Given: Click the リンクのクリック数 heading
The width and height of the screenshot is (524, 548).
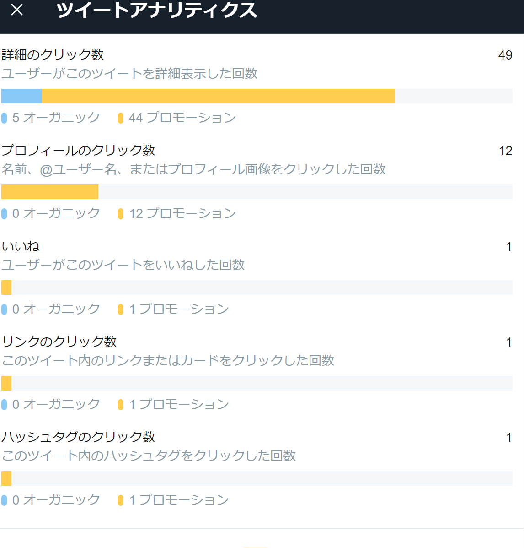Looking at the screenshot, I should point(59,342).
